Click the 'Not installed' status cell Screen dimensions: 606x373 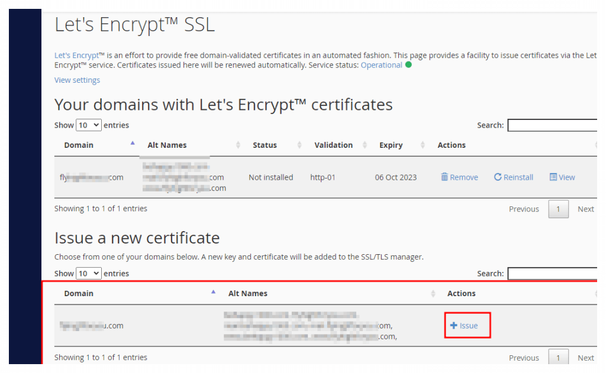click(x=271, y=177)
